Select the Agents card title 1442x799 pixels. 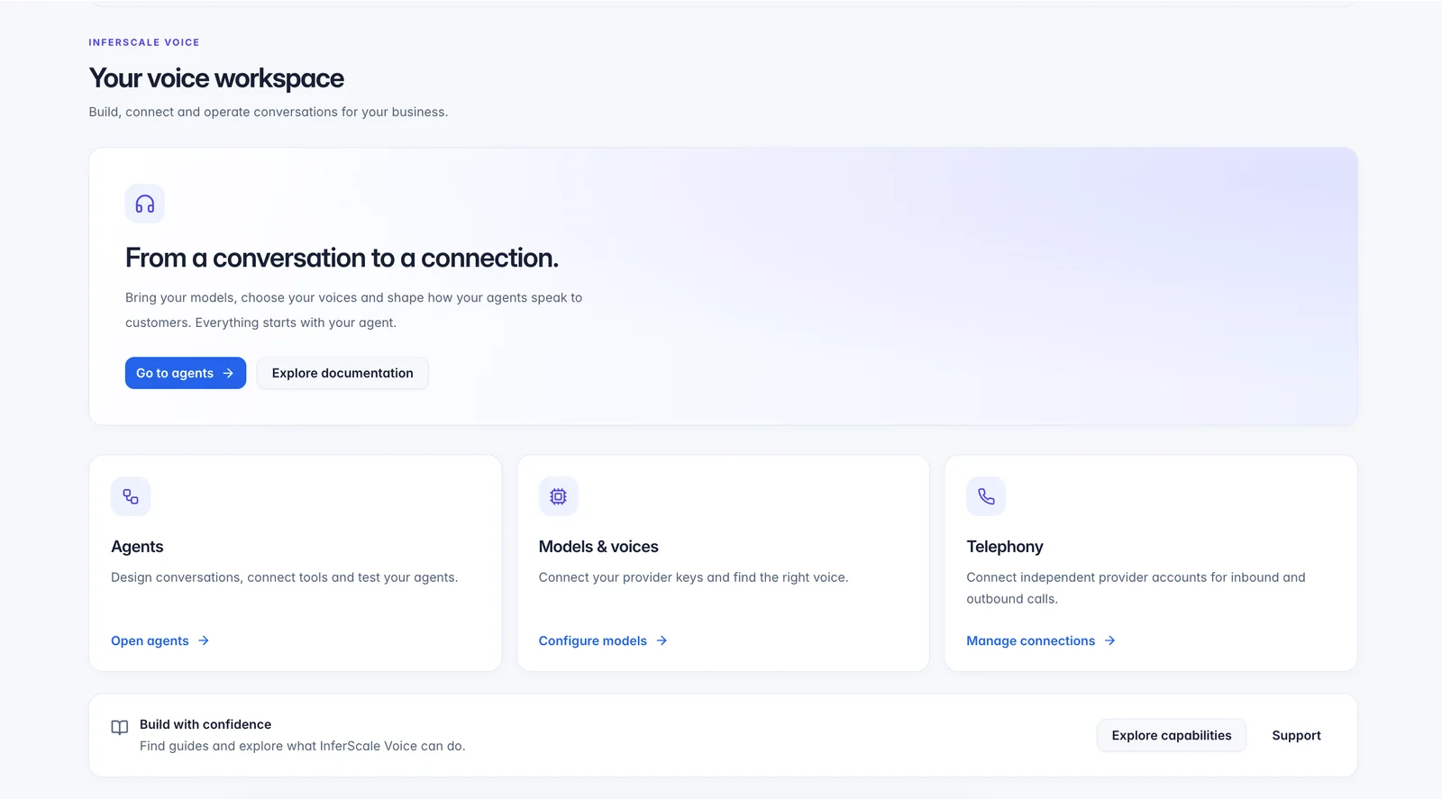tap(137, 547)
